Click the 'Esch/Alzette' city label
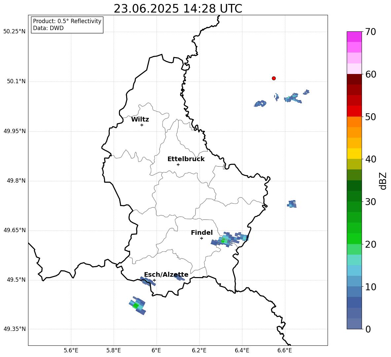This screenshot has height=357, width=391. pos(166,274)
